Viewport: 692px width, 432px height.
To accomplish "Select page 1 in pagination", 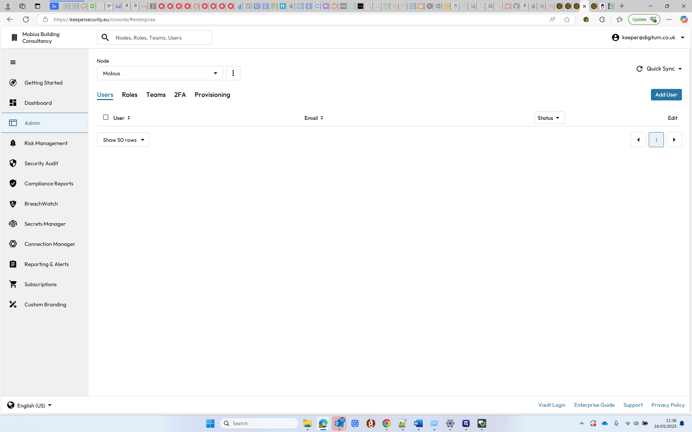I will click(656, 140).
